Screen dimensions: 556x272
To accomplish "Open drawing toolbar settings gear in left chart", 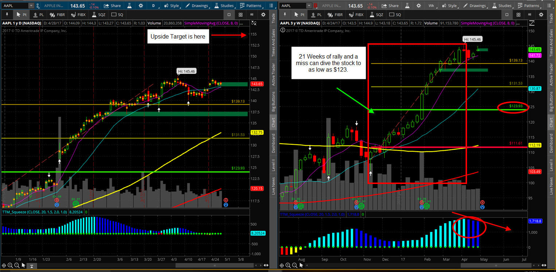I will point(263,15).
